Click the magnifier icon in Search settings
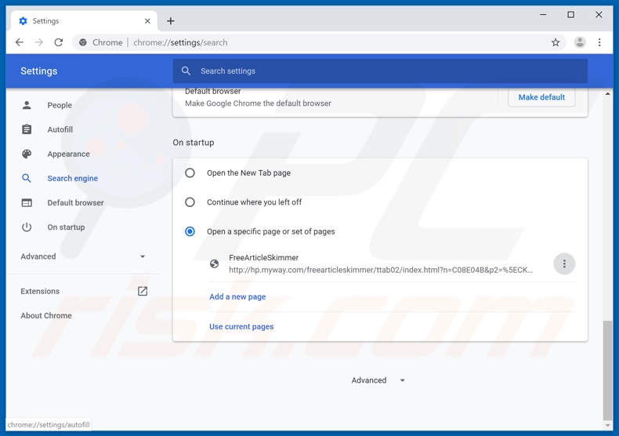Viewport: 619px width, 436px height. (186, 71)
